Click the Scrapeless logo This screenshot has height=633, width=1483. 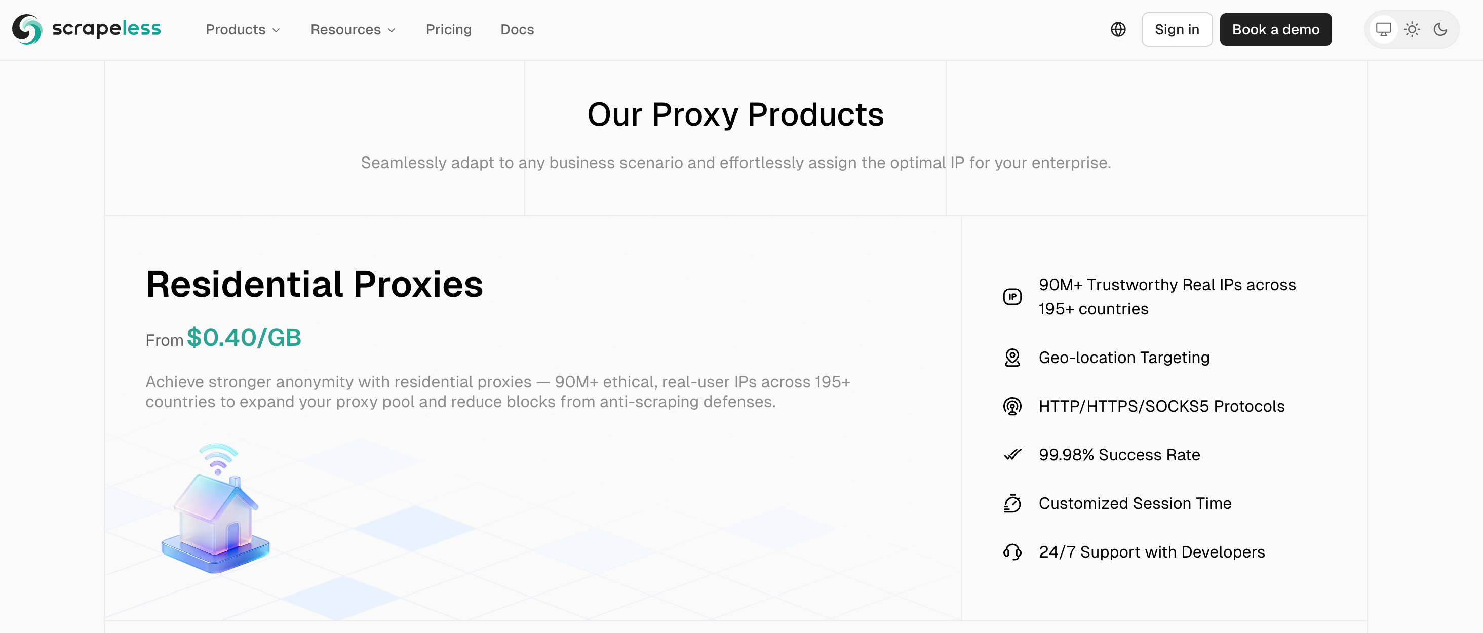pyautogui.click(x=86, y=29)
